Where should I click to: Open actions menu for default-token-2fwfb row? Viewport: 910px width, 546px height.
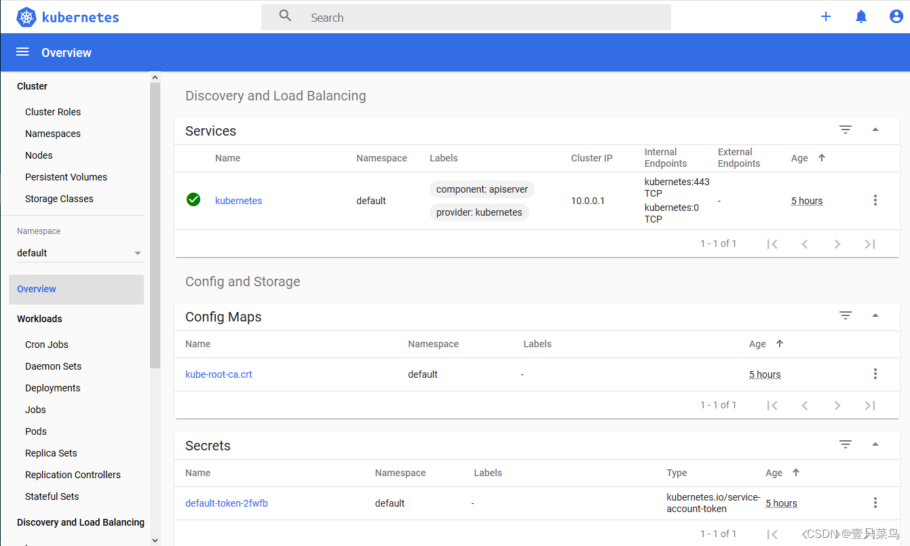[x=875, y=503]
